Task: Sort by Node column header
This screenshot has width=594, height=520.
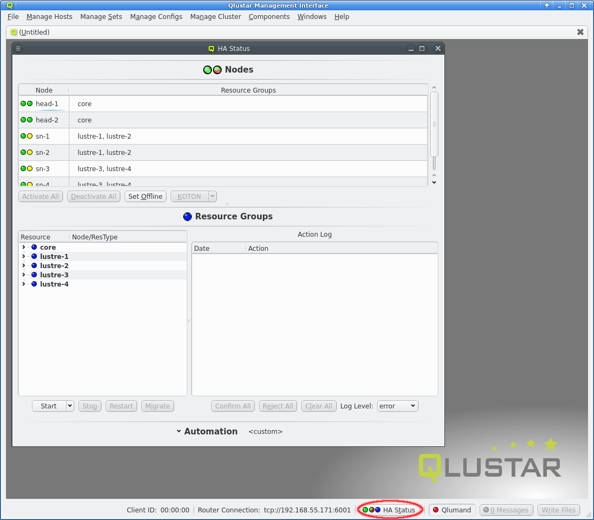Action: [44, 90]
